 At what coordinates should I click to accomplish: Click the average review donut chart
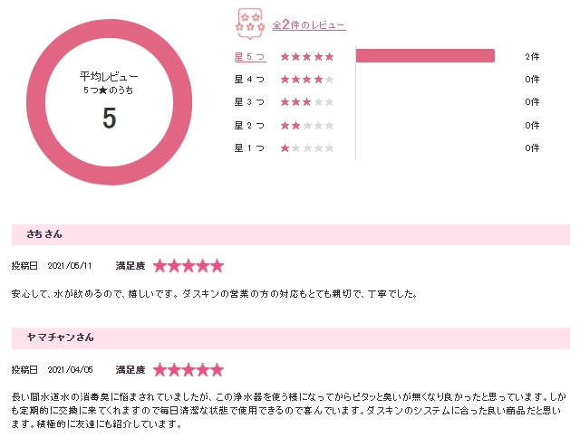pos(109,101)
